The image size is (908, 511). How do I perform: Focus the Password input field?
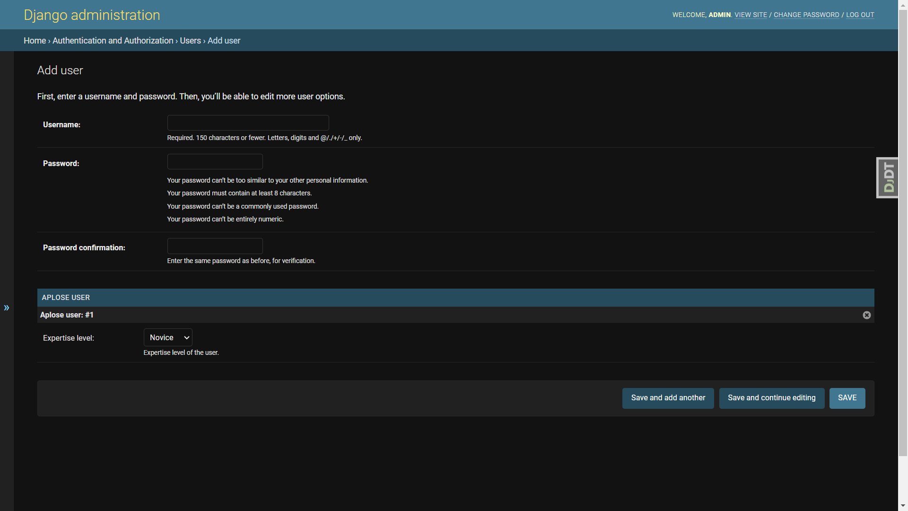(215, 162)
